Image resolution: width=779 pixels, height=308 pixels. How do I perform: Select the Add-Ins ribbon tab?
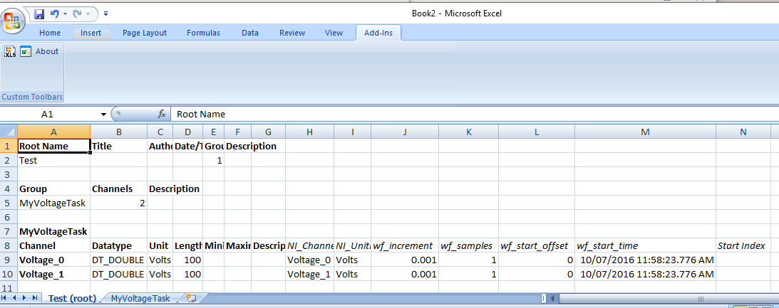[x=378, y=33]
